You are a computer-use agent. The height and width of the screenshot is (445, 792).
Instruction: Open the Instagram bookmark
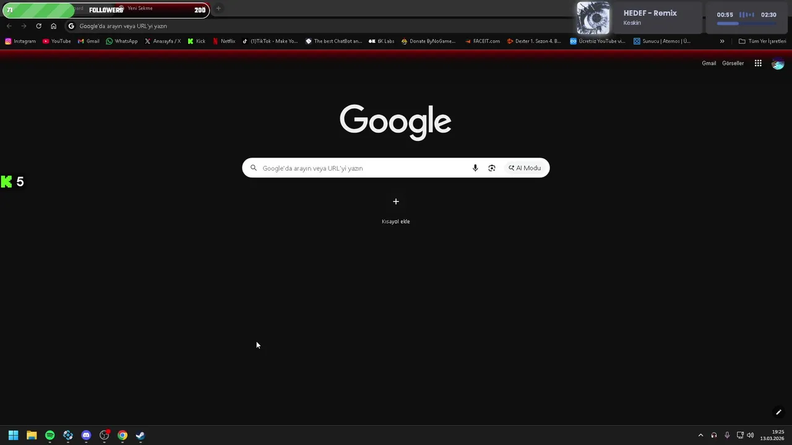20,41
